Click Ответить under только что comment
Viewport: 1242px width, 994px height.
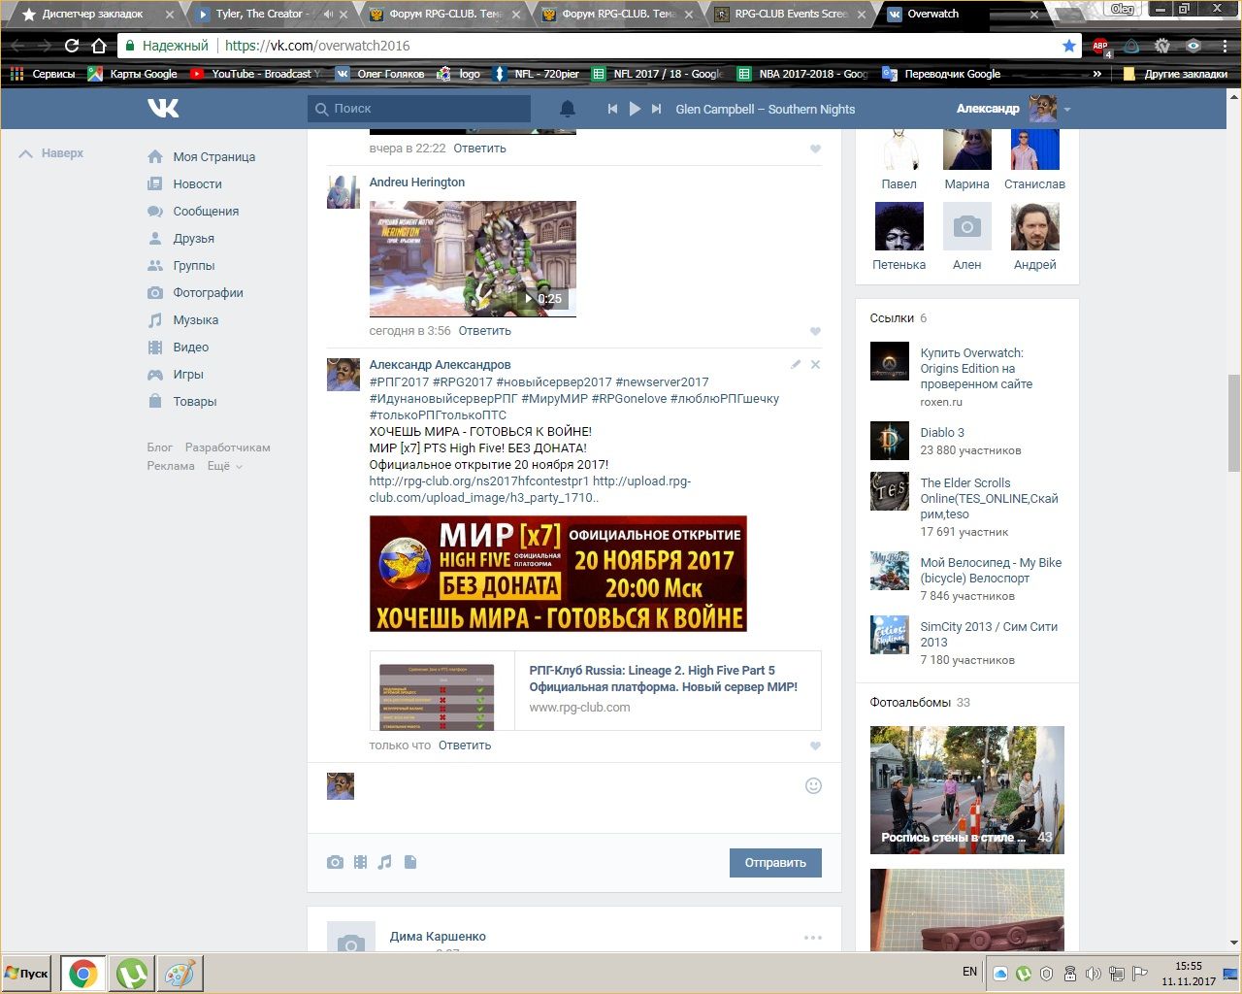465,745
